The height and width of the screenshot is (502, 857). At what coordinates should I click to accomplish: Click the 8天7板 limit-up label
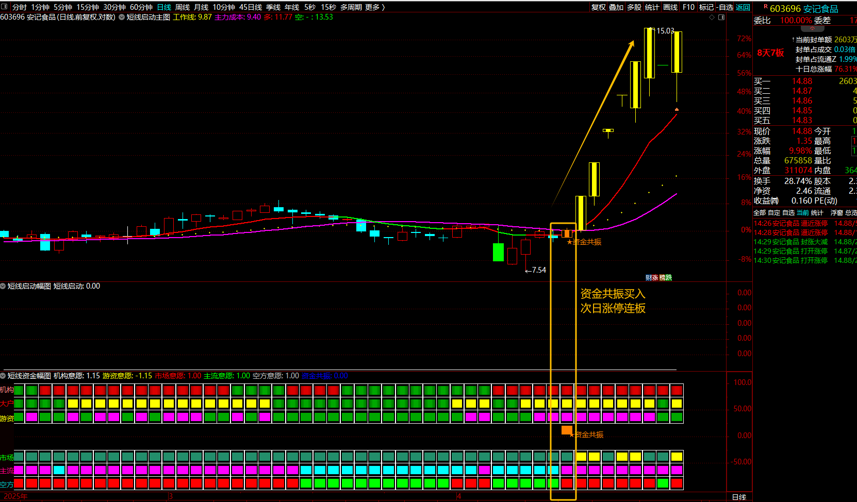tap(770, 53)
